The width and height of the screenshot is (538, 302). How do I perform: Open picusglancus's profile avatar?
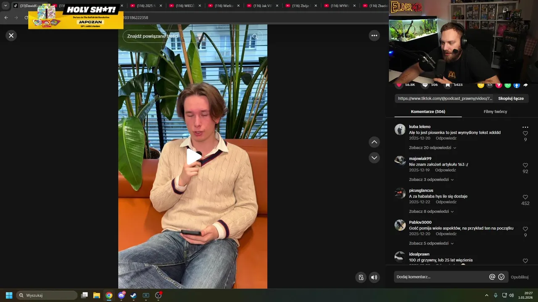point(400,193)
